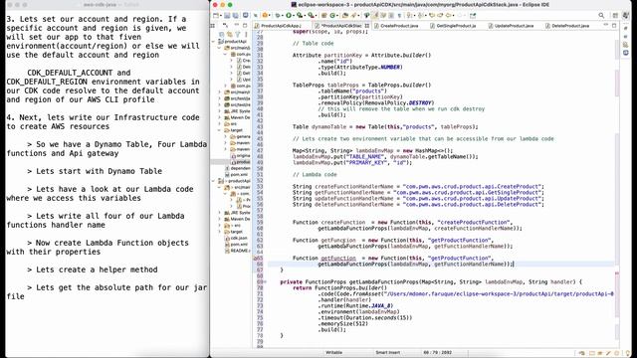The width and height of the screenshot is (637, 358).
Task: Click '// Table code' comment in editor
Action: (313, 44)
